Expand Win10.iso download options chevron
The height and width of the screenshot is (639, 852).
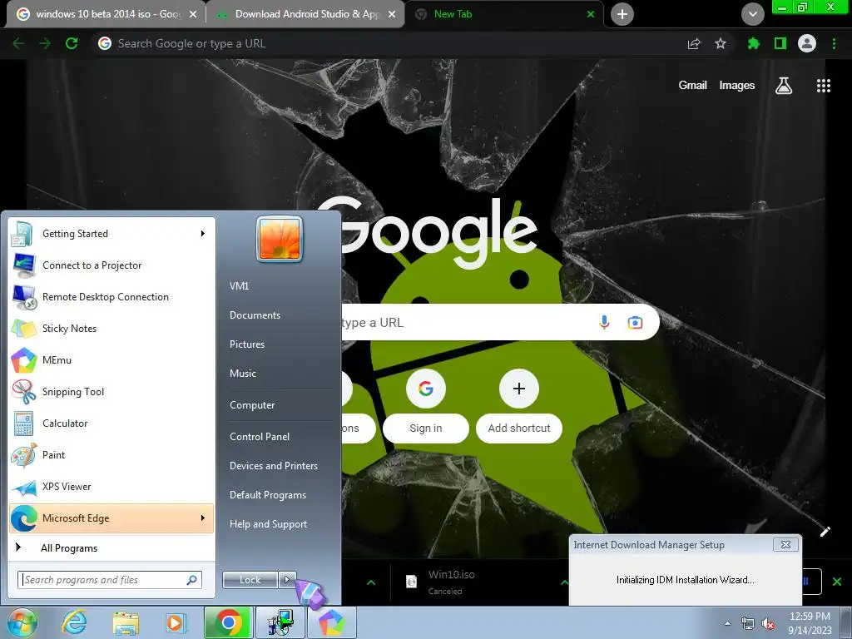point(564,582)
